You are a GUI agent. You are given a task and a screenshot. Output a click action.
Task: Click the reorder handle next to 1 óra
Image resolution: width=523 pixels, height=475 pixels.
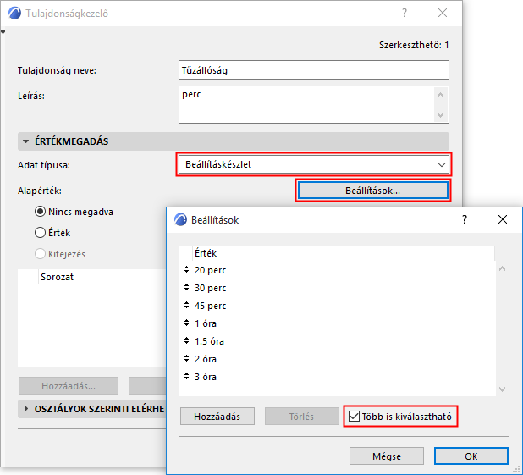[186, 323]
